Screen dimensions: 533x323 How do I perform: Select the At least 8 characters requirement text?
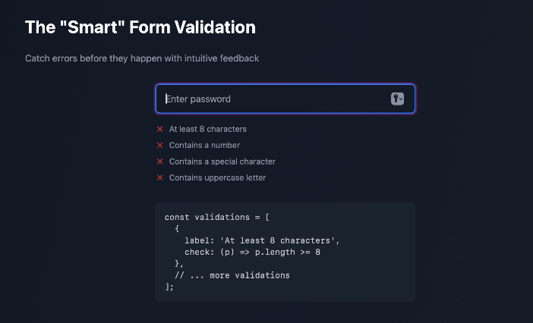tap(208, 129)
